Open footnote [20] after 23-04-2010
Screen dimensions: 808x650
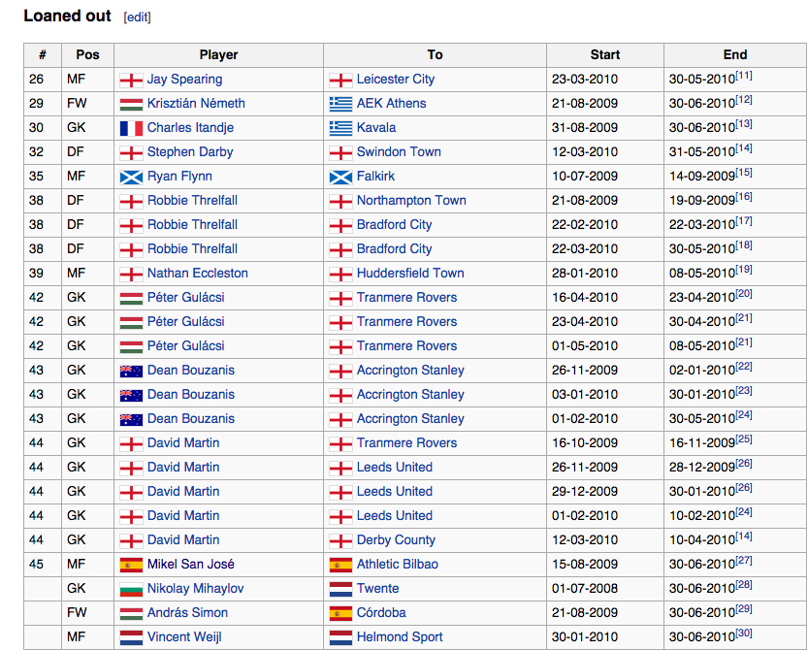744,294
